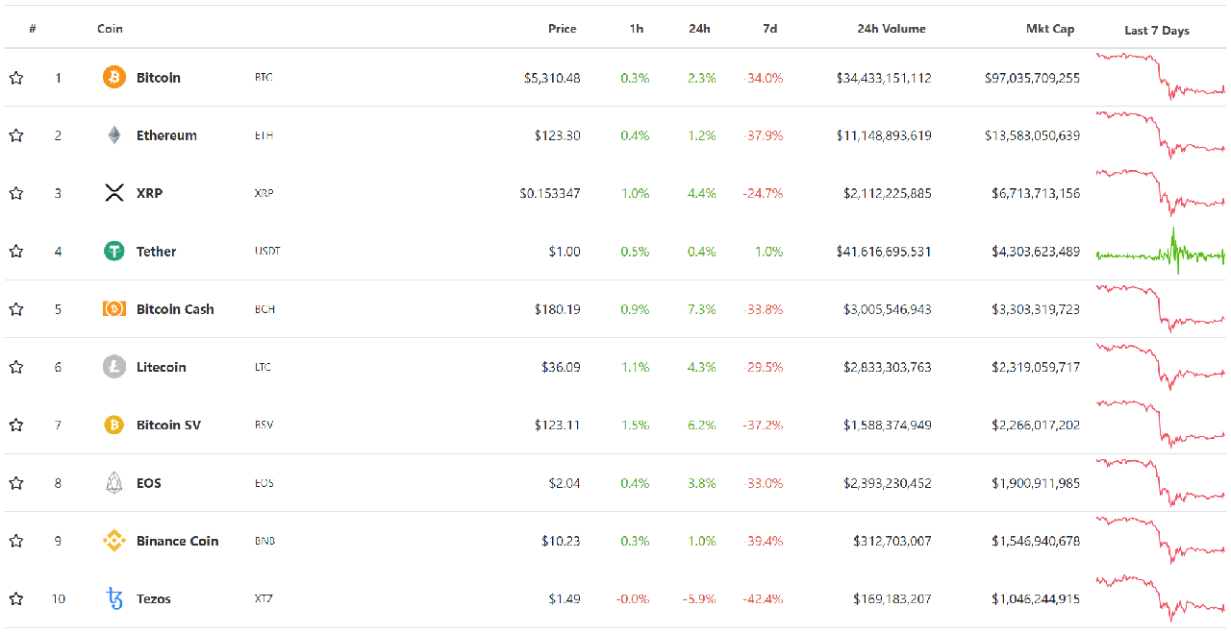The width and height of the screenshot is (1231, 632).
Task: Open the XRP coin name link
Action: 149,193
